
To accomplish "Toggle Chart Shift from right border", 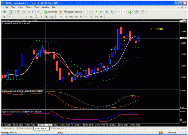I will coord(124,12).
